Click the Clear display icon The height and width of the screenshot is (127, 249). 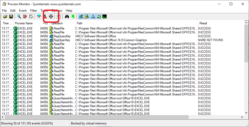point(31,17)
